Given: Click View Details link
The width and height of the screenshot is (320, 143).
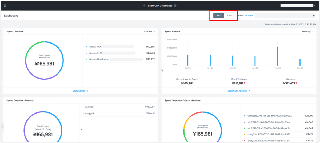Looking at the screenshot, I should 80,91.
